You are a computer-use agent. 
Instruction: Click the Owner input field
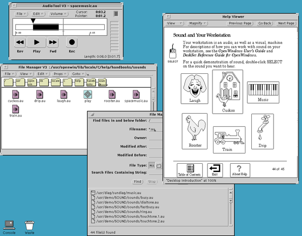[155, 138]
